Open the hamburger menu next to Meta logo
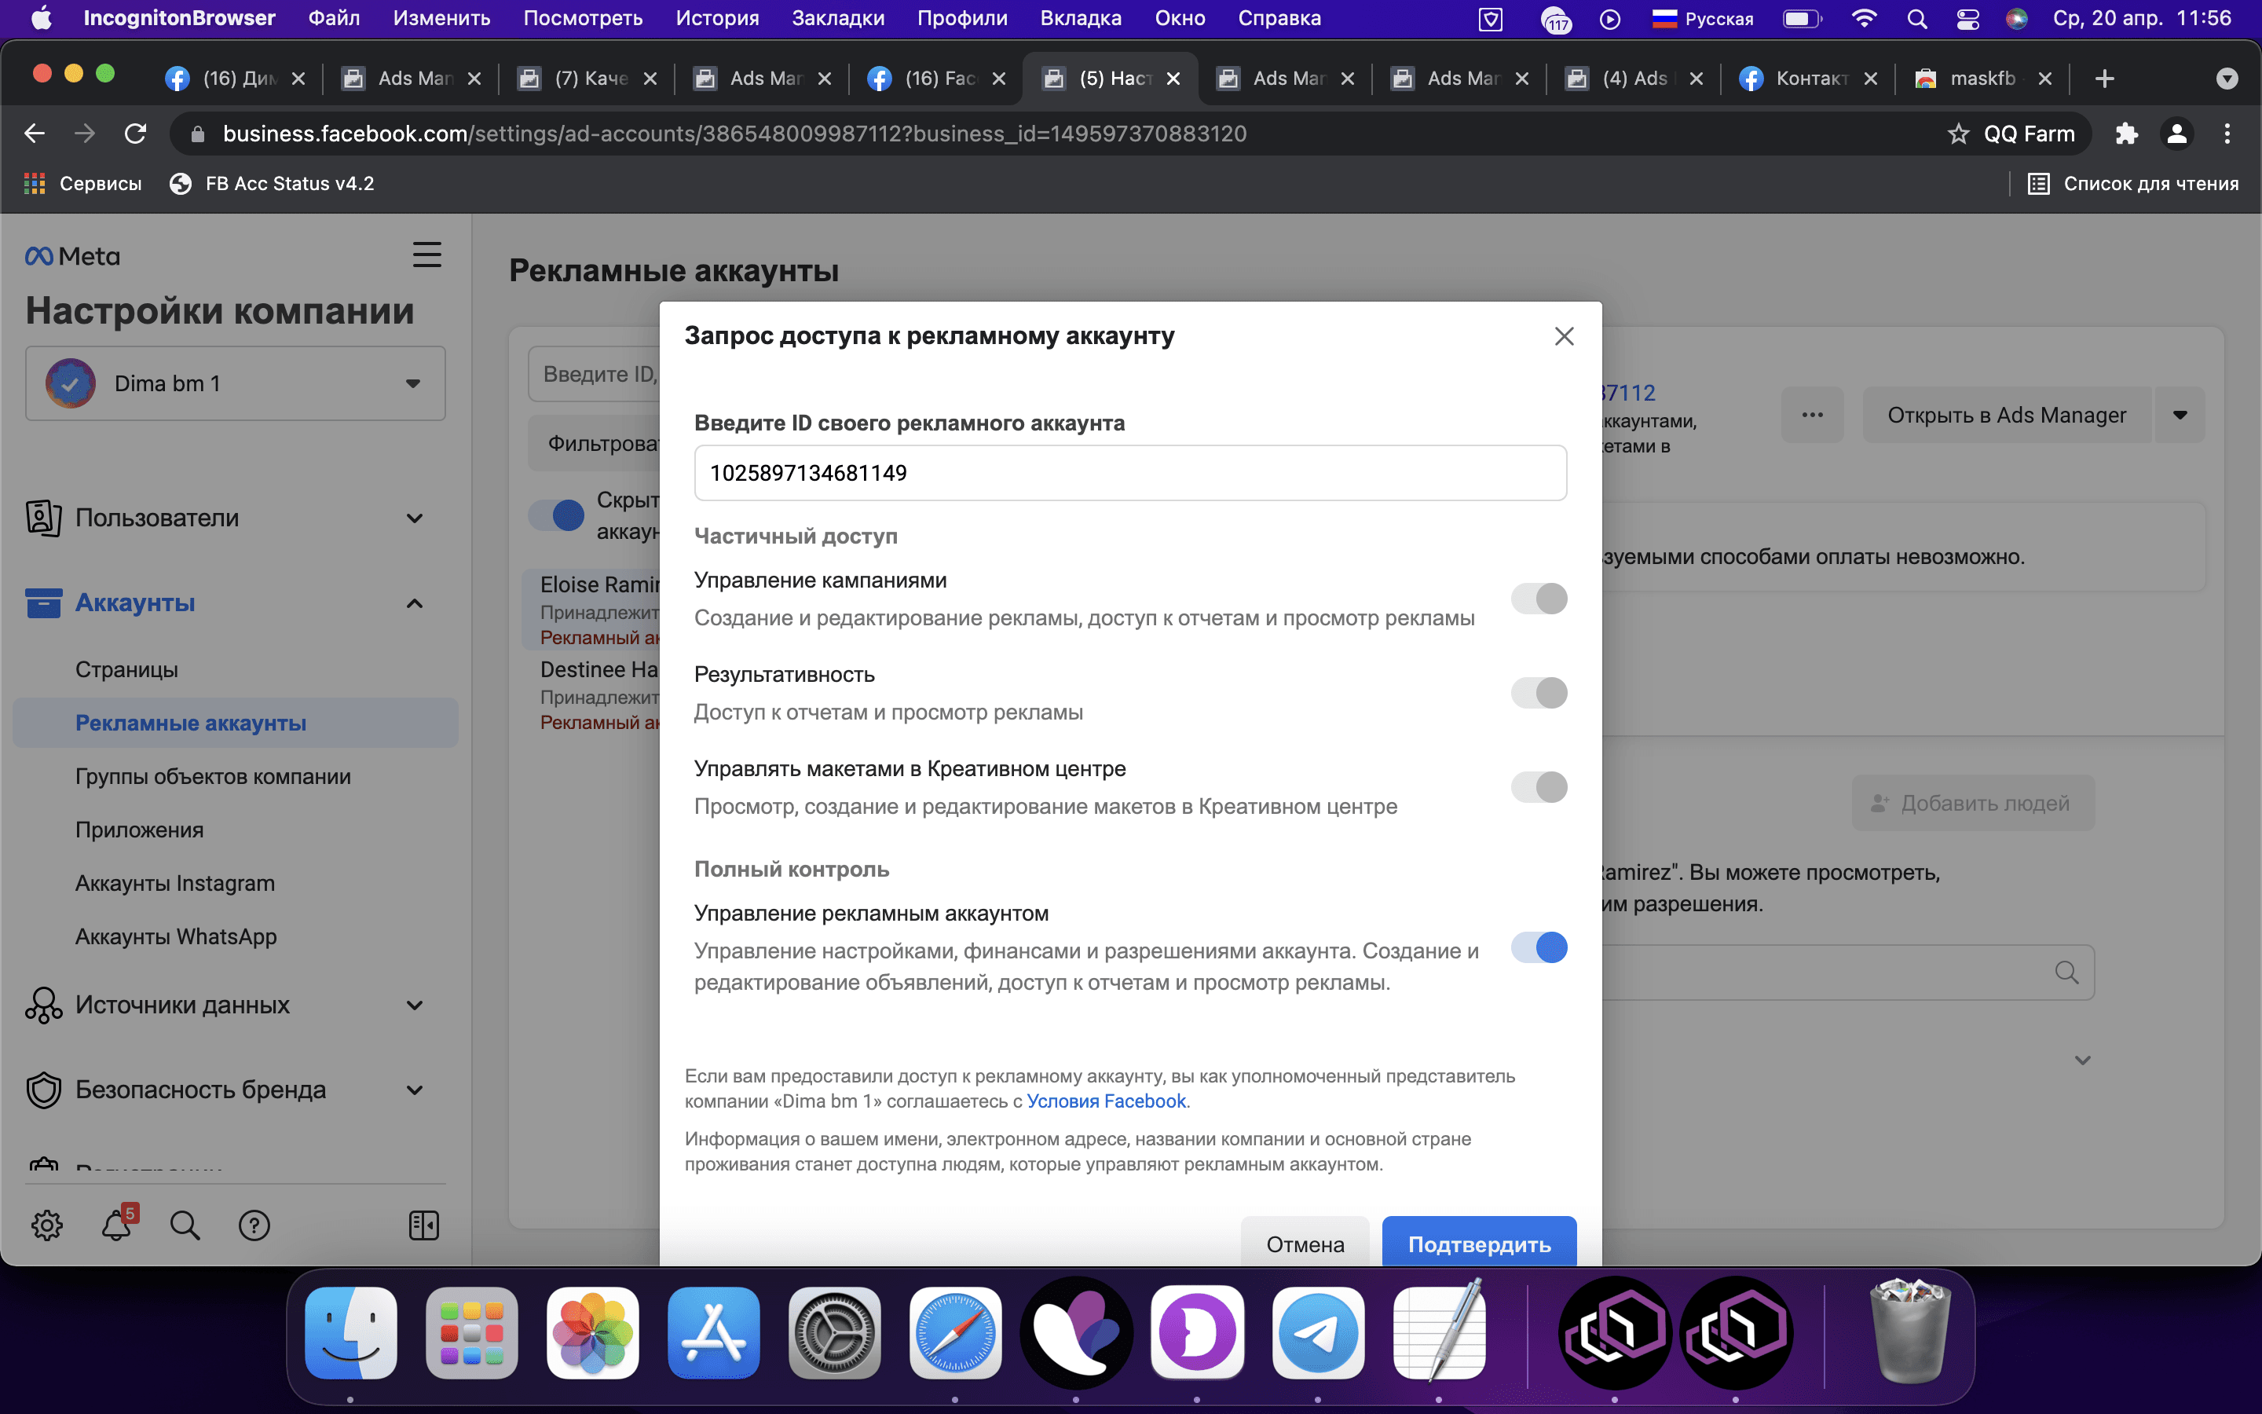The image size is (2262, 1414). (x=427, y=255)
